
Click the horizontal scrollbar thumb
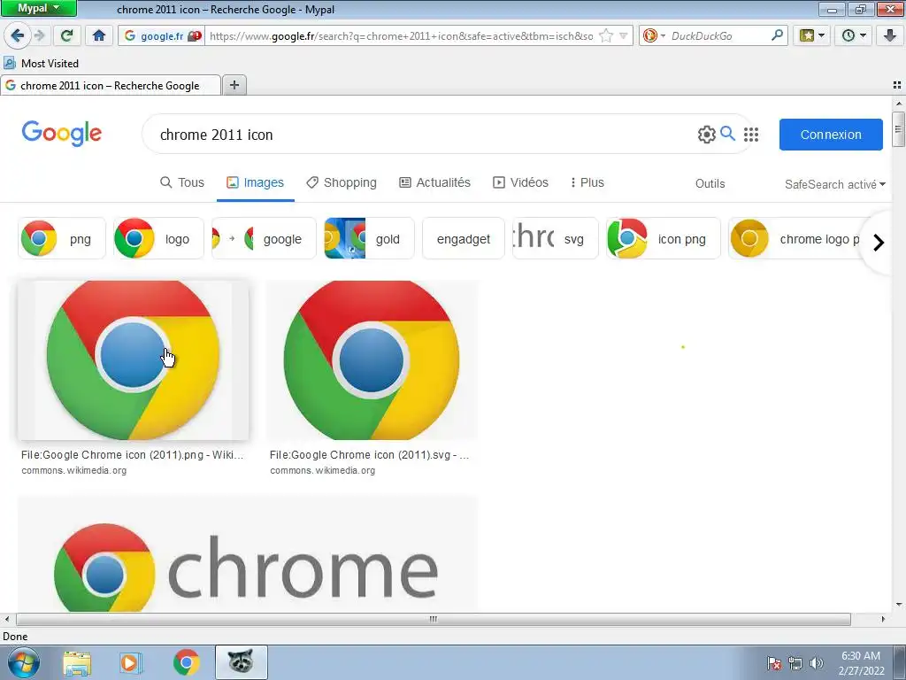click(x=434, y=619)
